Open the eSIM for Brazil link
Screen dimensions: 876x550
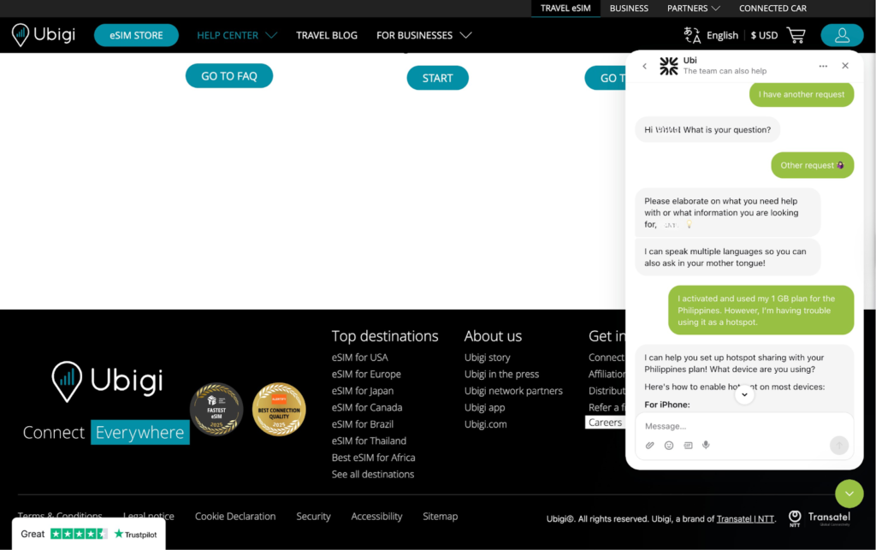(363, 424)
